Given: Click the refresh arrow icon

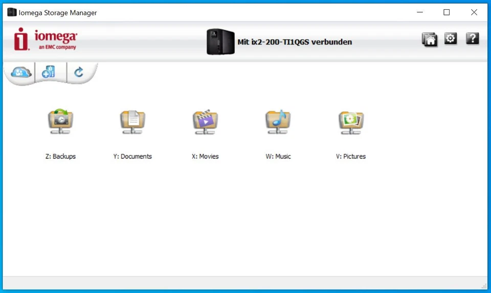Looking at the screenshot, I should click(x=79, y=72).
